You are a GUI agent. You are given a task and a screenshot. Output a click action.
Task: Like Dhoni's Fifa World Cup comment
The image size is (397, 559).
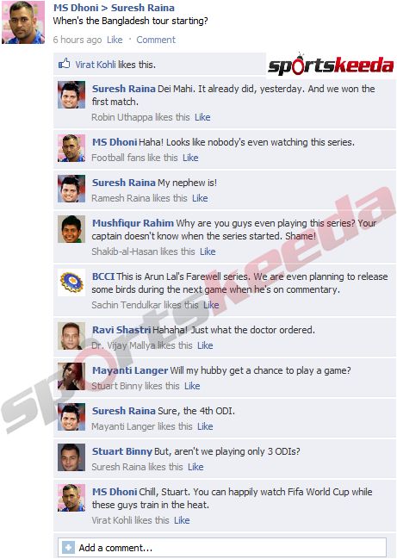tap(182, 520)
